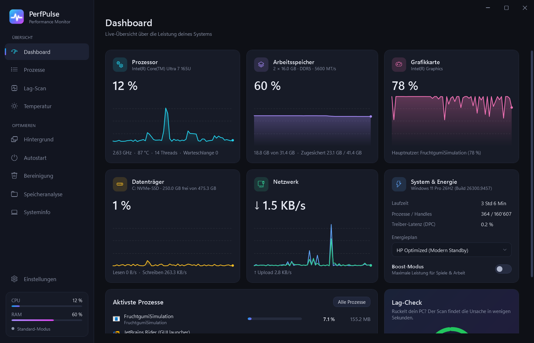This screenshot has width=534, height=343.
Task: Select the Temperatur menu item
Action: pyautogui.click(x=47, y=106)
